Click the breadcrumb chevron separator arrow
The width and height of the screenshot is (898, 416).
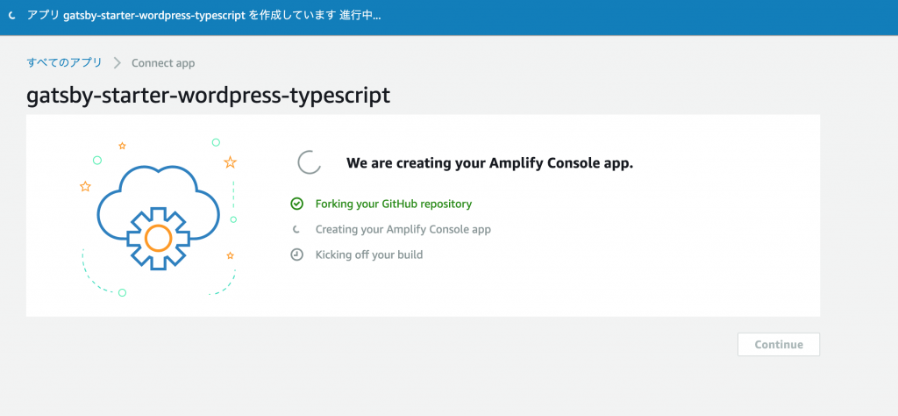[x=118, y=63]
